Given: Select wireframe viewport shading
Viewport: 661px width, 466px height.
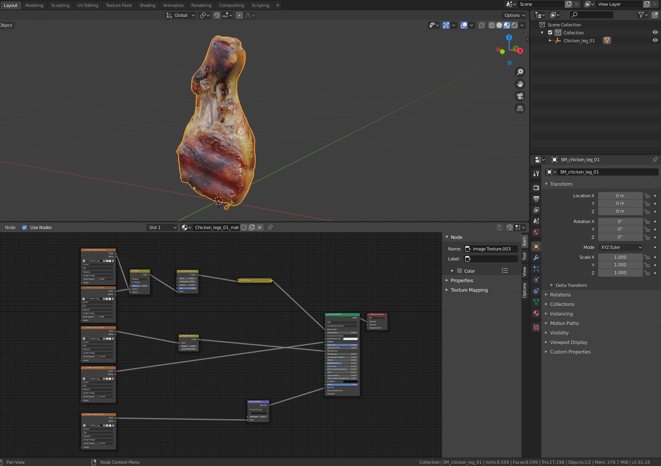Looking at the screenshot, I should click(x=492, y=25).
